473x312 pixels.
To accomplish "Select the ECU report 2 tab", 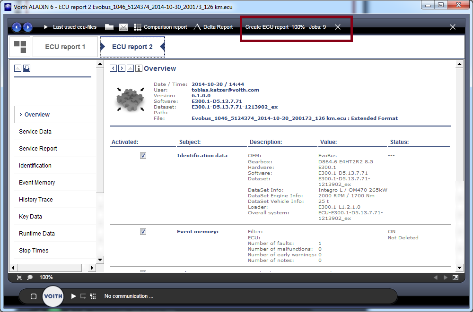I will (132, 47).
